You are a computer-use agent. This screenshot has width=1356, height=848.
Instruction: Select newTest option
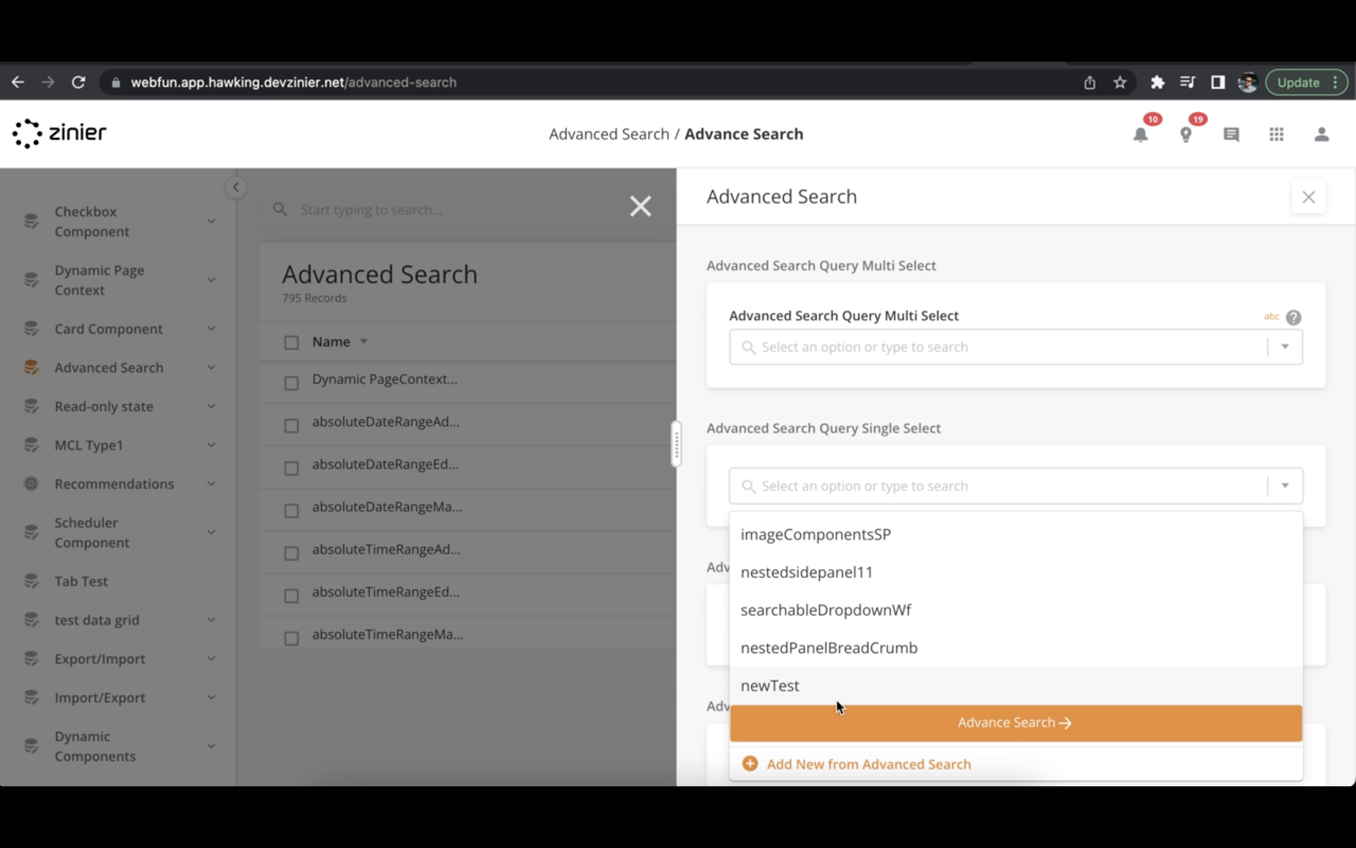click(1016, 685)
